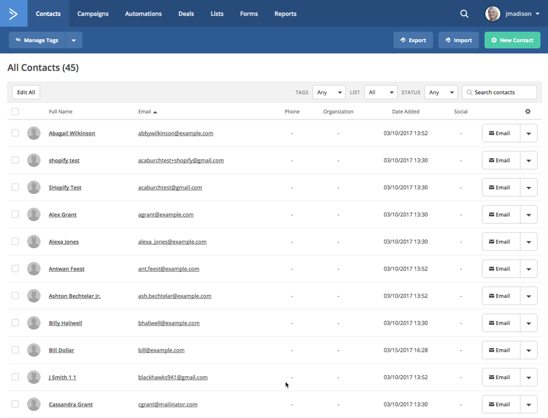Expand J Smith 1 1's Email action dropdown
The height and width of the screenshot is (418, 548).
click(x=529, y=377)
